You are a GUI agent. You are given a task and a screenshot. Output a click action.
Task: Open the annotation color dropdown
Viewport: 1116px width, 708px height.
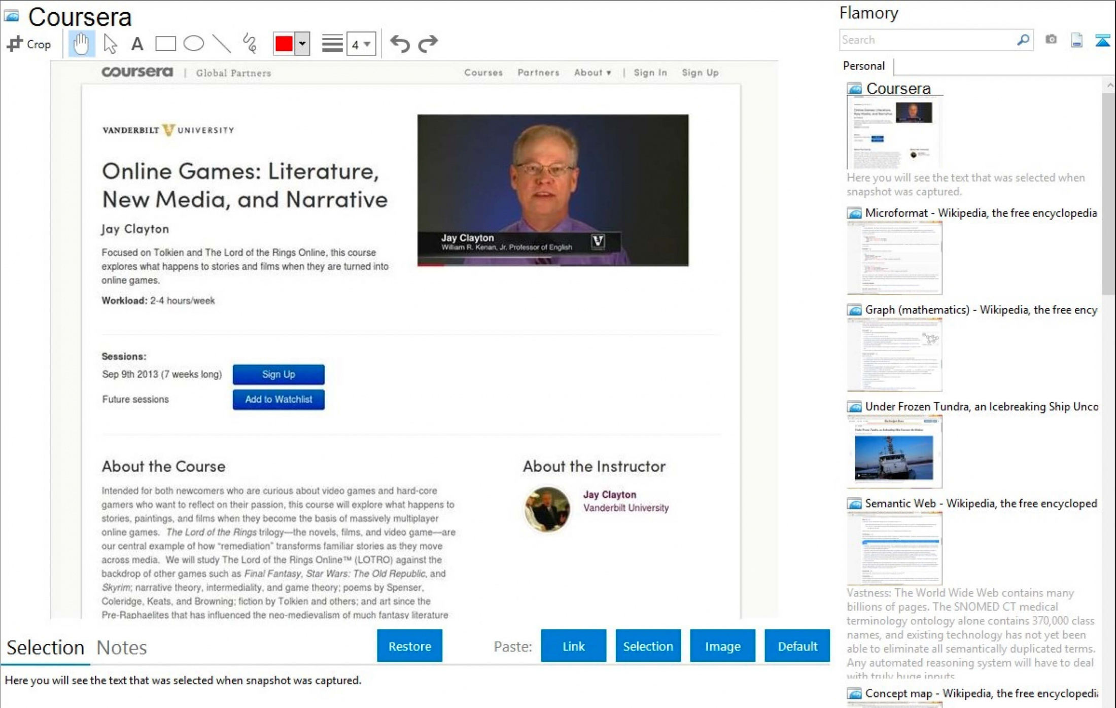[302, 44]
